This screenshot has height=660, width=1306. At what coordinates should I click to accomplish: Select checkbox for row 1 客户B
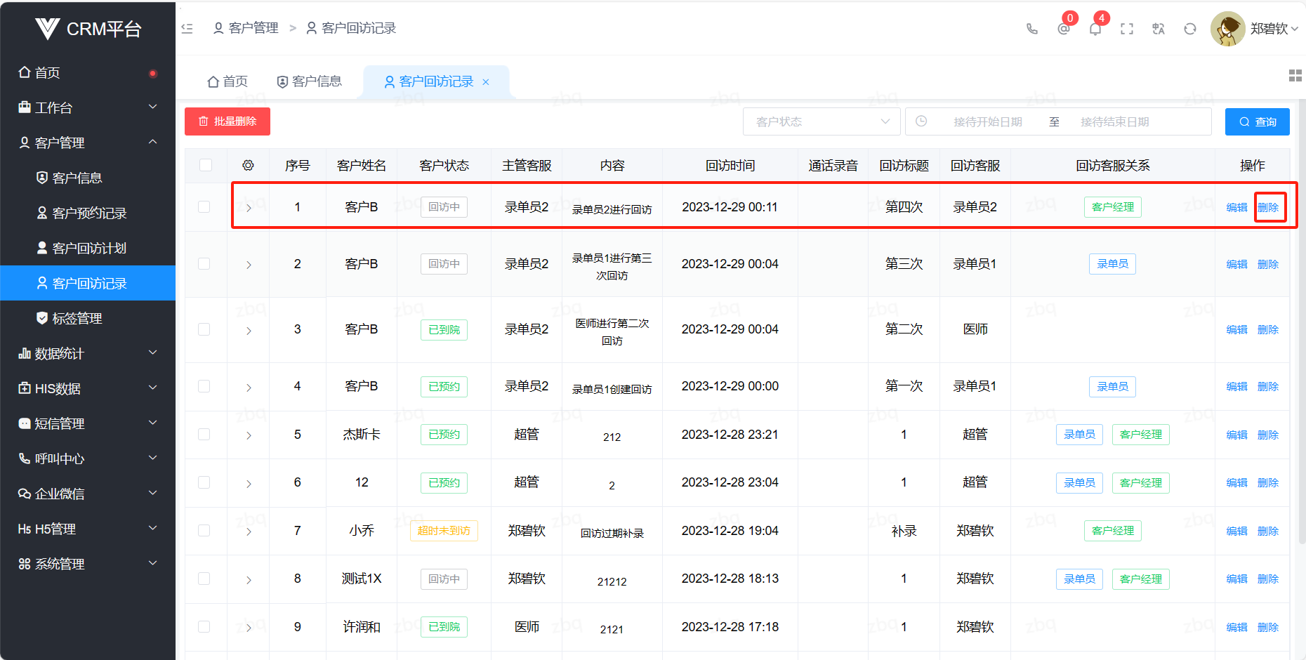click(x=204, y=207)
